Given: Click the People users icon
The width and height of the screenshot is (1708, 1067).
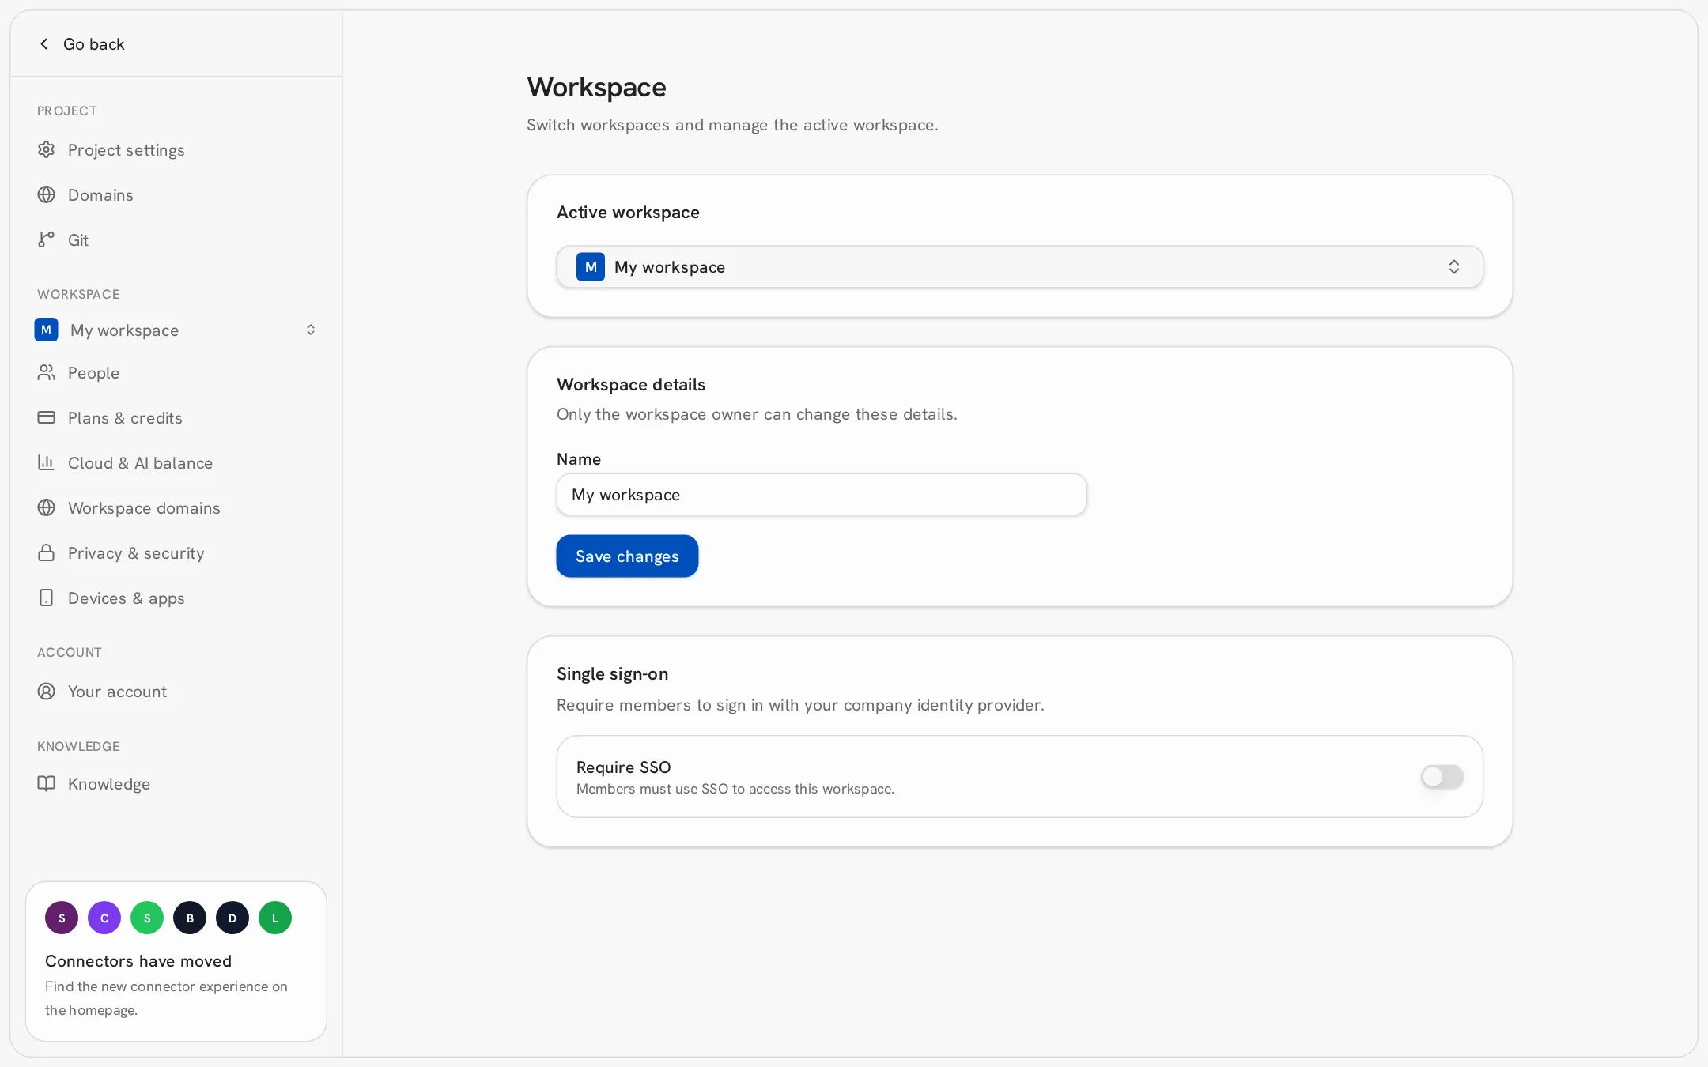Looking at the screenshot, I should tap(47, 372).
